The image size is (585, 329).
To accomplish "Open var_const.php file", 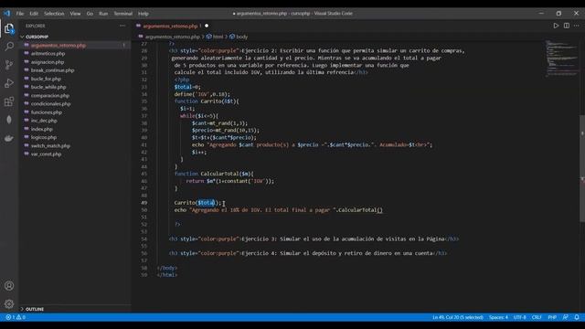I will (46, 154).
